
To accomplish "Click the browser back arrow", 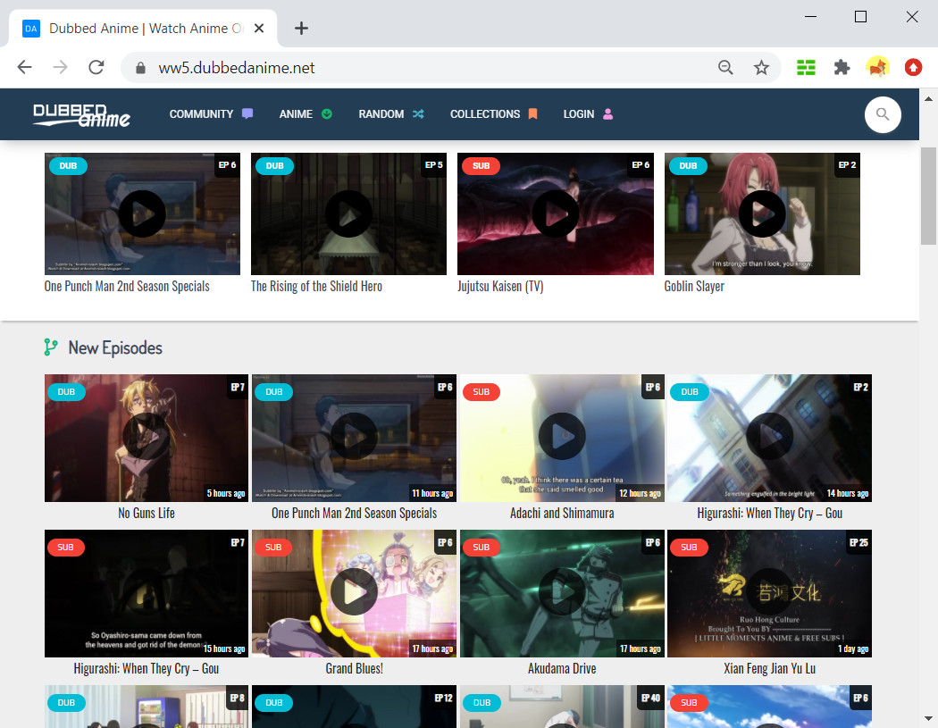I will point(24,67).
